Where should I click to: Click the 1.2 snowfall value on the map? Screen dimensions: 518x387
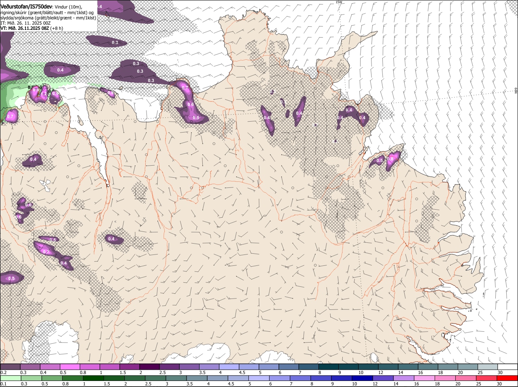coord(44,94)
